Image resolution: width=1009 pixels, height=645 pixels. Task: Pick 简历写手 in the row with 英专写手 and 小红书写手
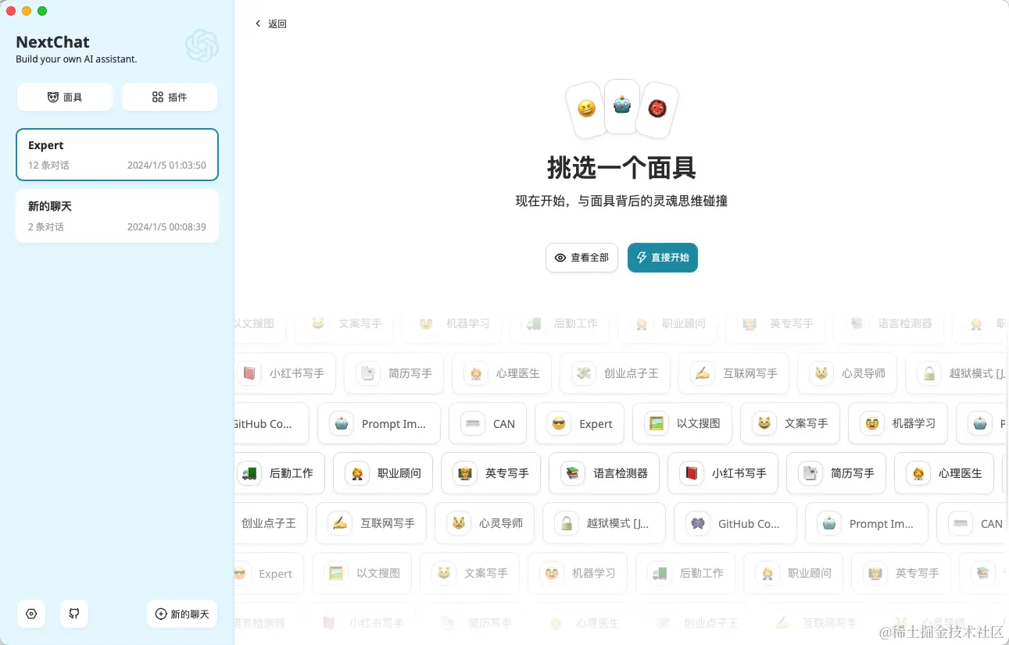point(836,473)
